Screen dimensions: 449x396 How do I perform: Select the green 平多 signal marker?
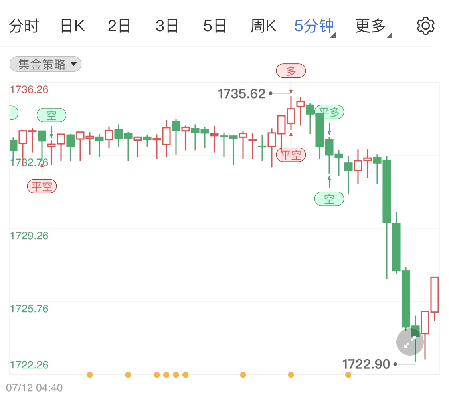pos(329,112)
